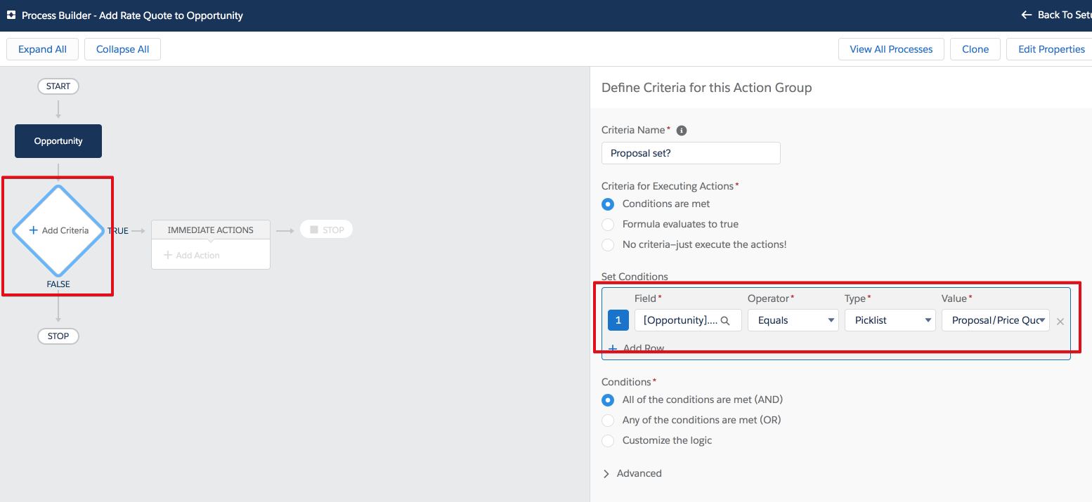Click the "Set Conditions" label

pos(635,277)
